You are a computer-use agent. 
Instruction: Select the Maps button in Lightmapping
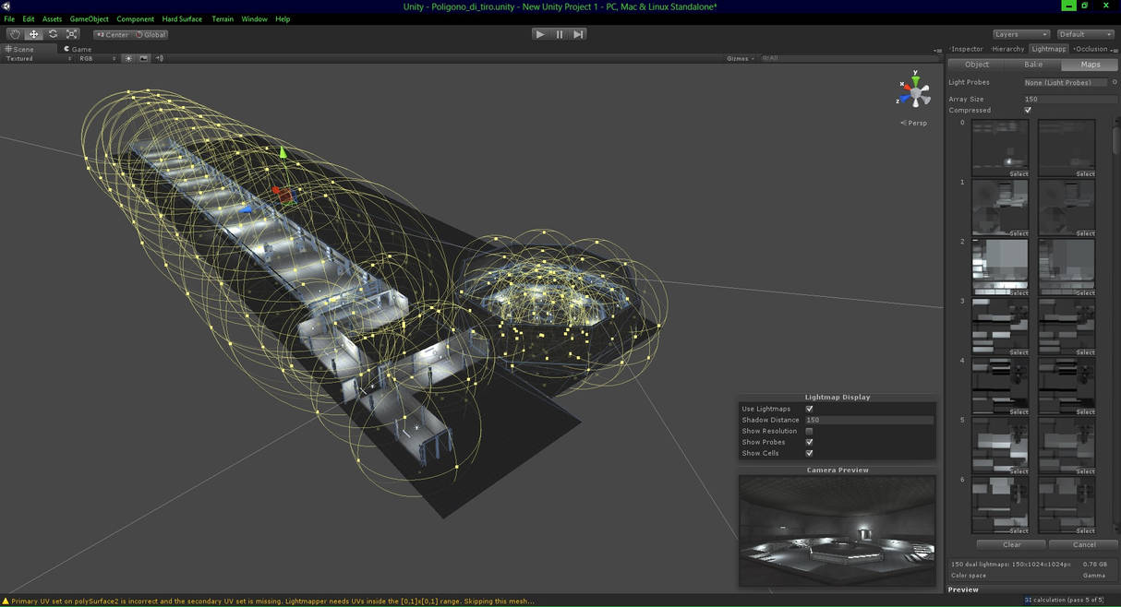click(x=1091, y=65)
